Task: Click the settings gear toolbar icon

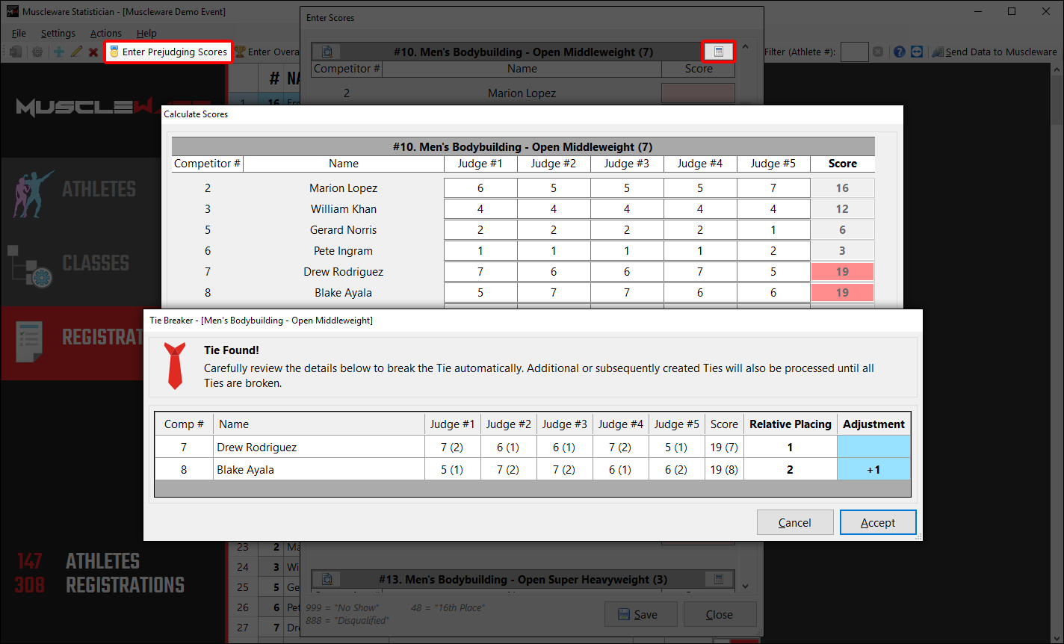Action: (x=37, y=52)
